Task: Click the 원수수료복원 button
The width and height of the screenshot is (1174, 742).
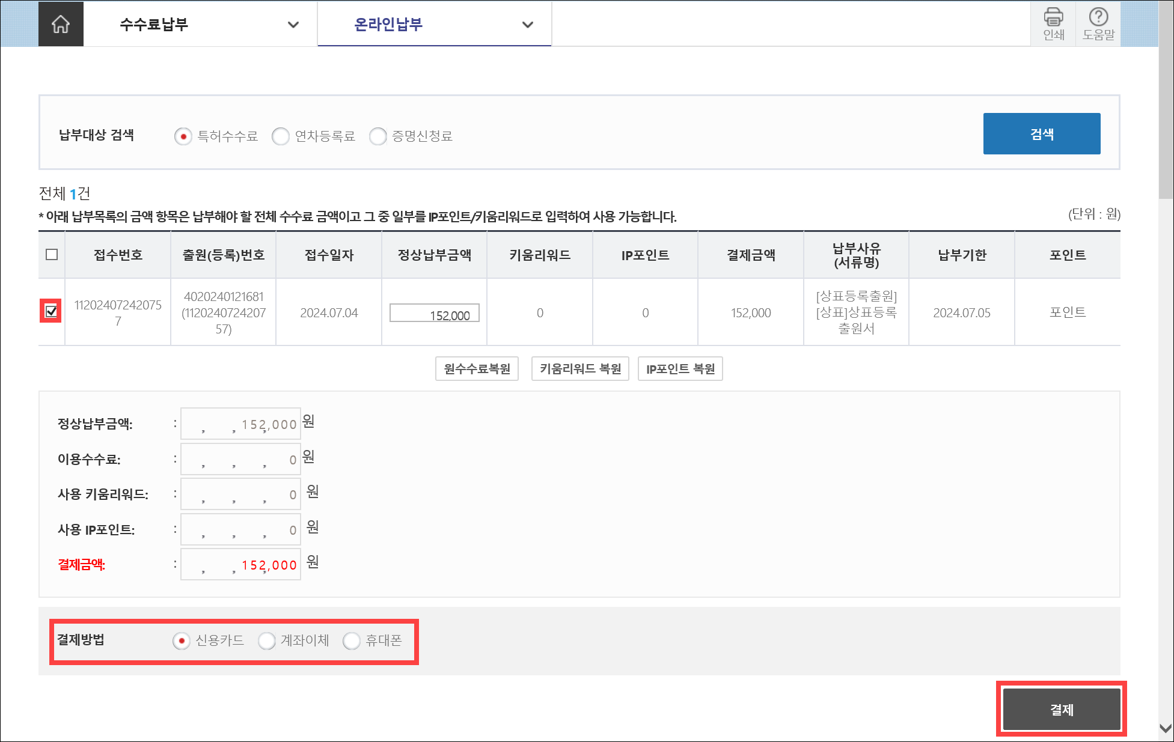Action: (477, 369)
